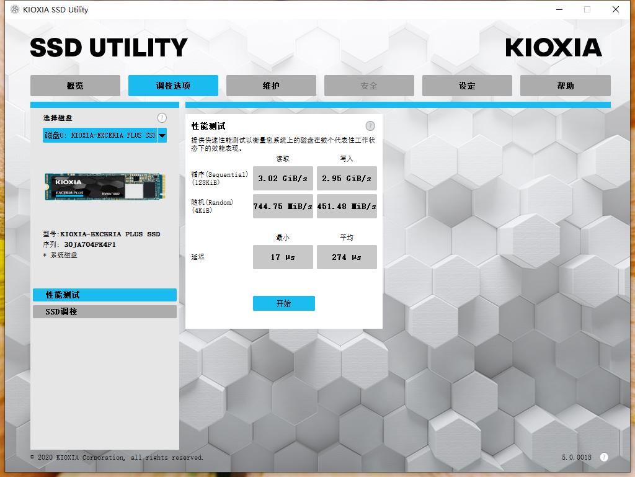This screenshot has width=635, height=477.
Task: Go to the 帮助 help tab
Action: 566,86
